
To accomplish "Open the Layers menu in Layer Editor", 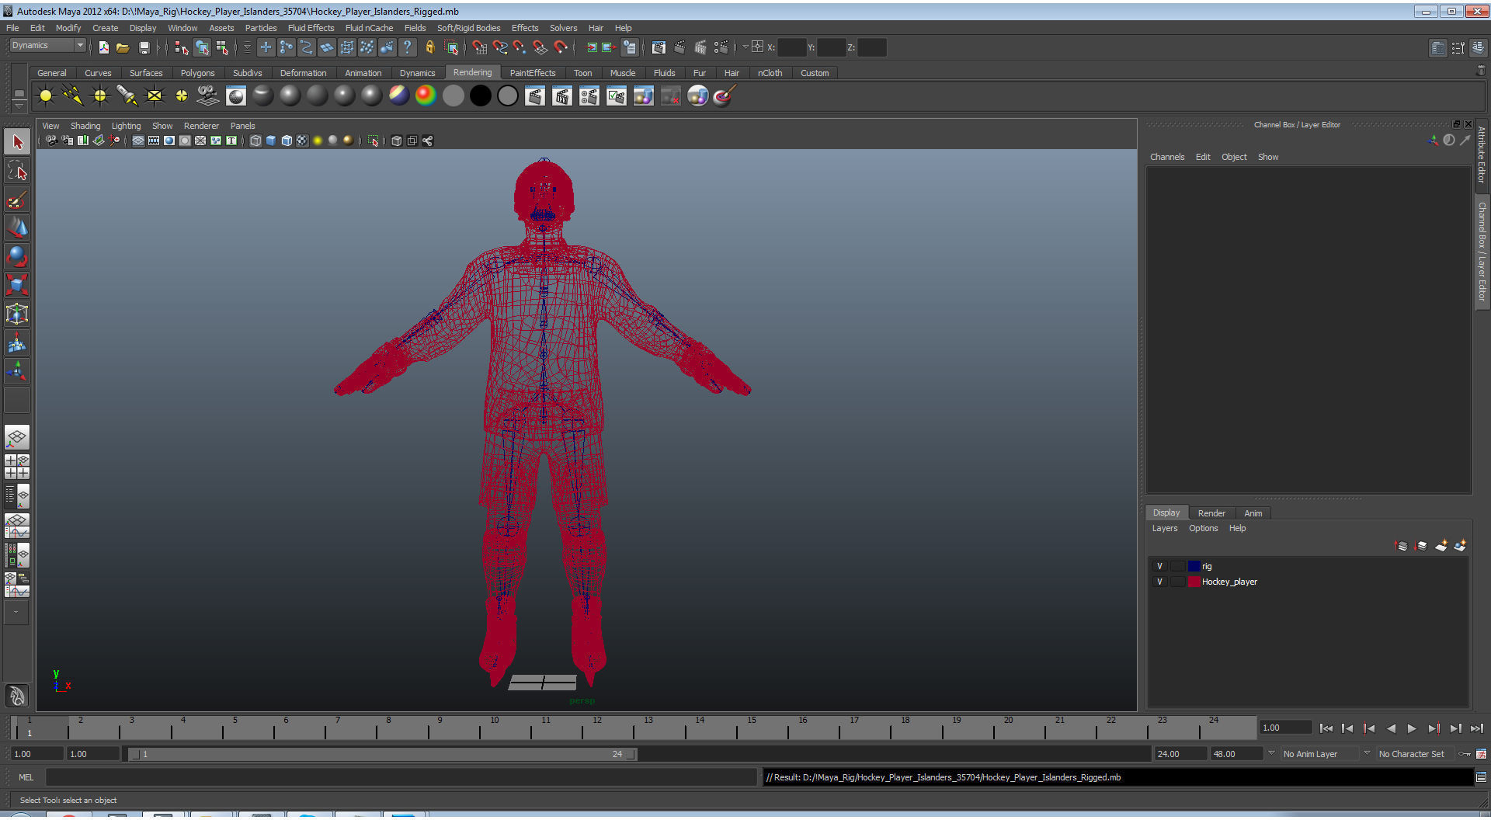I will [x=1164, y=528].
